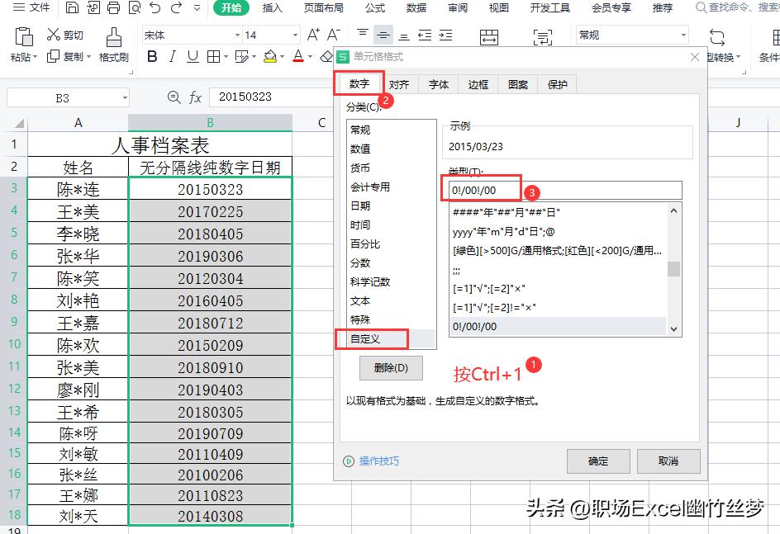Open the 插入 ribbon tab
This screenshot has width=780, height=534.
point(273,7)
